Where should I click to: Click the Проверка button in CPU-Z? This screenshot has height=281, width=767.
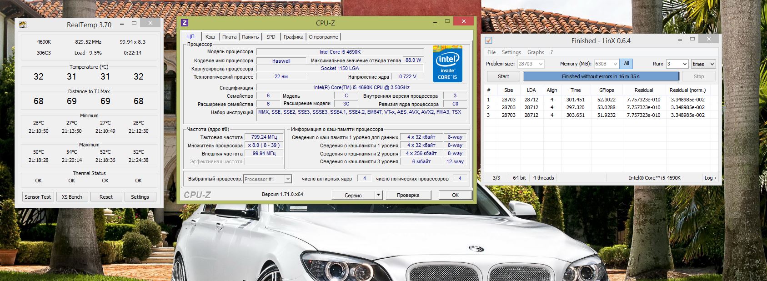[x=408, y=195]
